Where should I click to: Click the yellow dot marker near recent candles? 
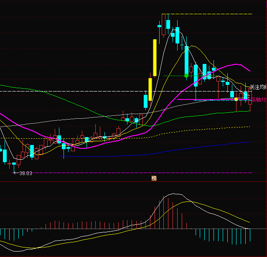[x=236, y=99]
